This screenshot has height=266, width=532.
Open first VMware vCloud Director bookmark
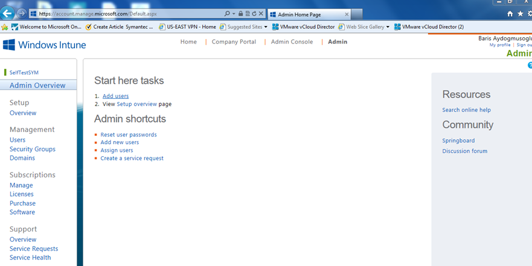pos(303,27)
